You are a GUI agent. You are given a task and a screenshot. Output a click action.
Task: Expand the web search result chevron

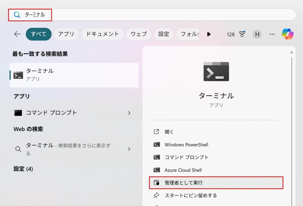[129, 149]
